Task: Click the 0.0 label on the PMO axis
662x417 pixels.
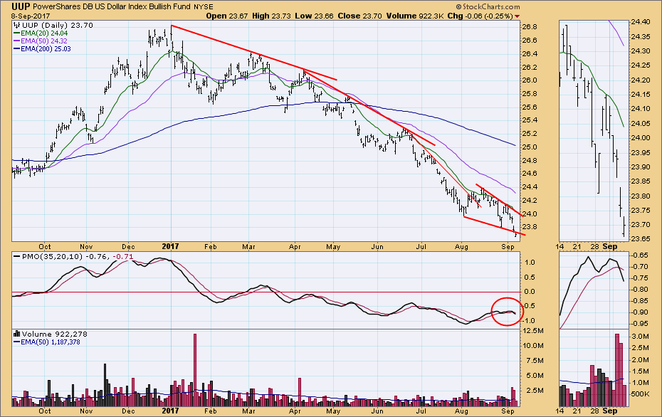Action: tap(530, 292)
